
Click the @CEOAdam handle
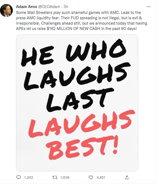[x=49, y=7]
